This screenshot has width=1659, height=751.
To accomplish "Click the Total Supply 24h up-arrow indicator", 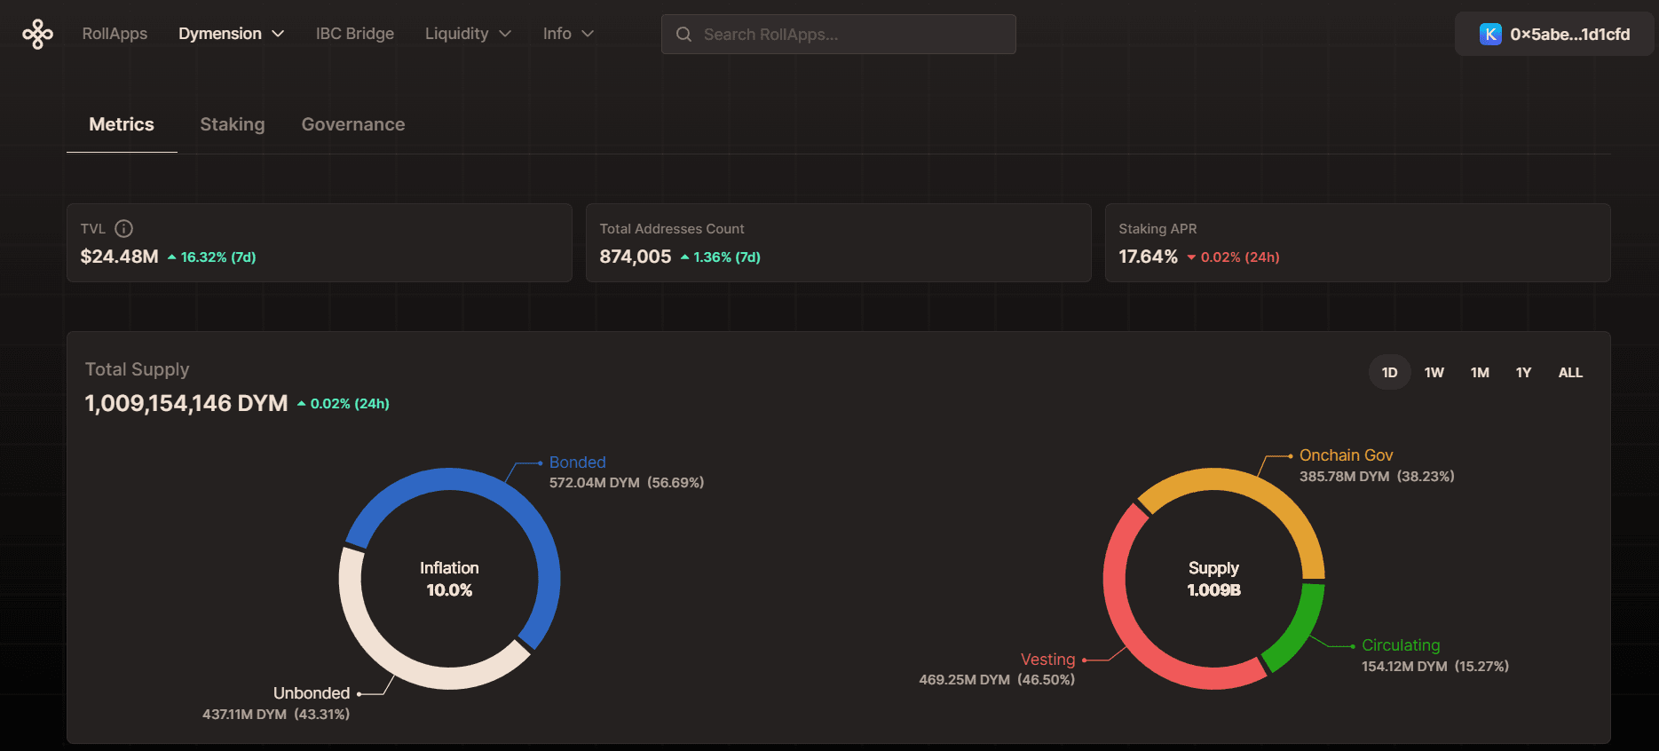I will click(x=302, y=404).
